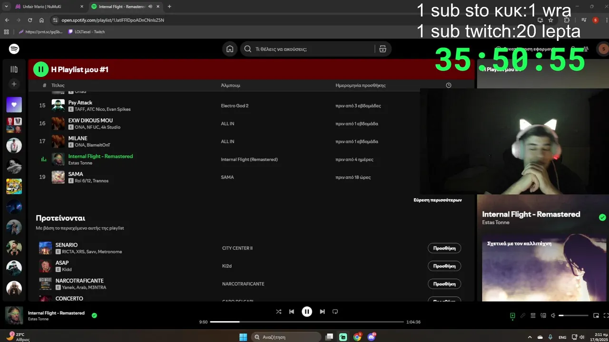Click Εύρεση περισσότερων link
Viewport: 609px width, 342px height.
438,200
